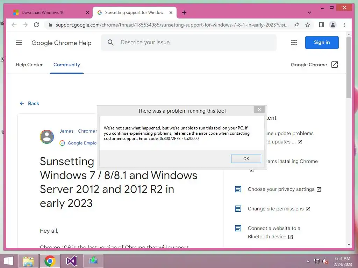Viewport: 358px width, 268px height.
Task: Click the Back link
Action: 30,103
